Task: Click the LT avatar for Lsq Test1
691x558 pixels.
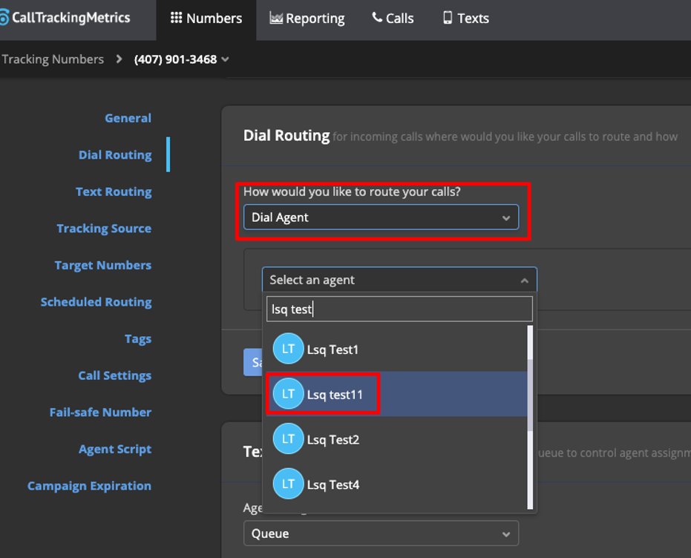Action: pos(288,349)
